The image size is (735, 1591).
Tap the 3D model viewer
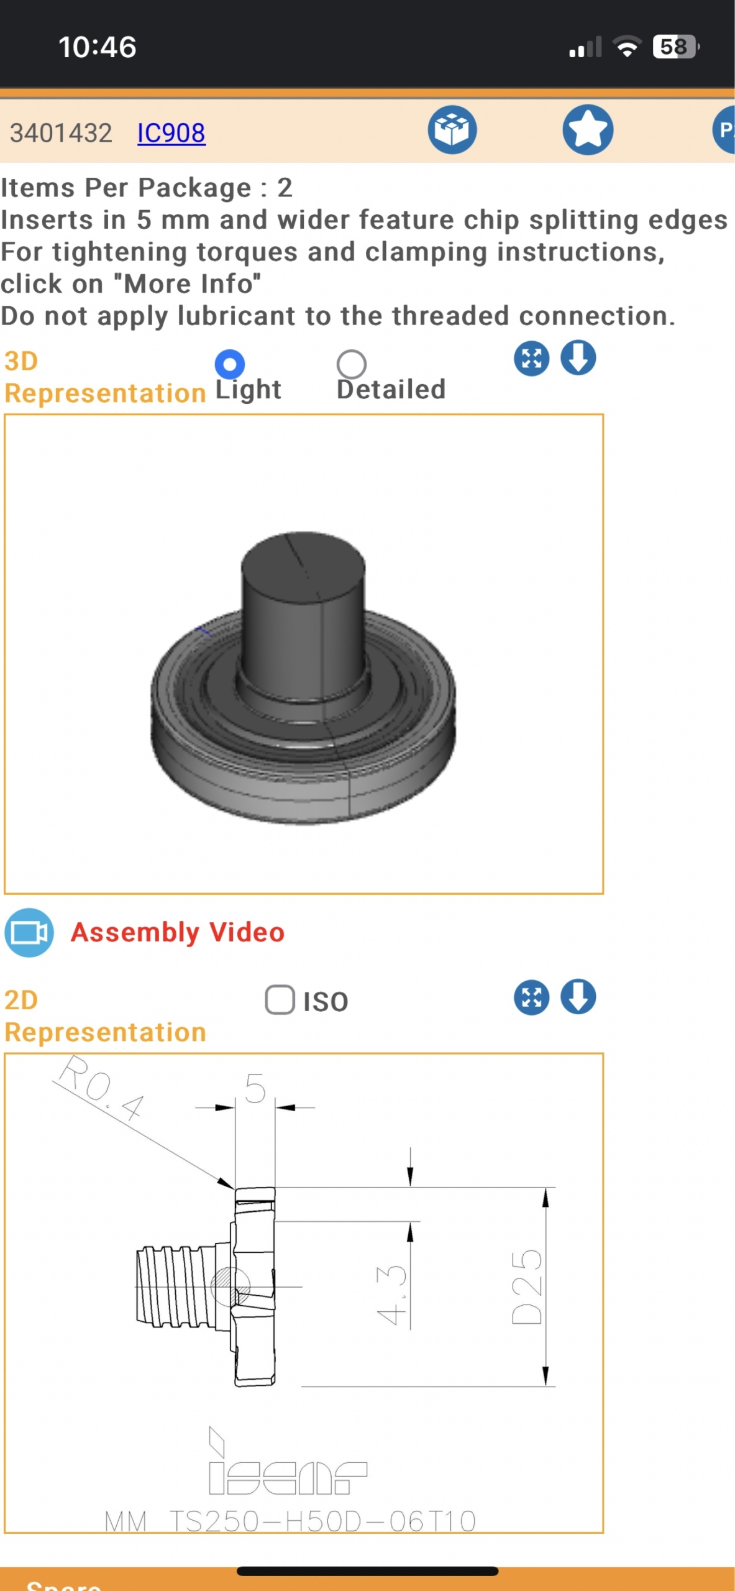304,654
